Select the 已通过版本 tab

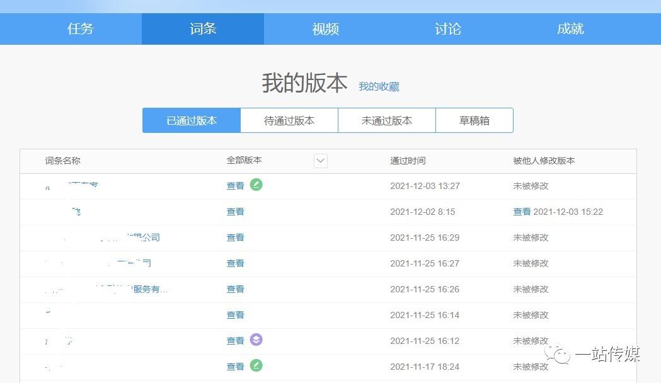click(x=191, y=120)
